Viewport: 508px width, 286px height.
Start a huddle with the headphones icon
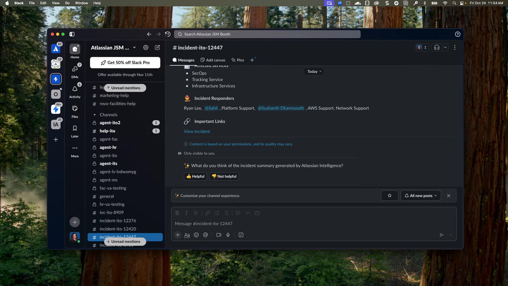[437, 47]
